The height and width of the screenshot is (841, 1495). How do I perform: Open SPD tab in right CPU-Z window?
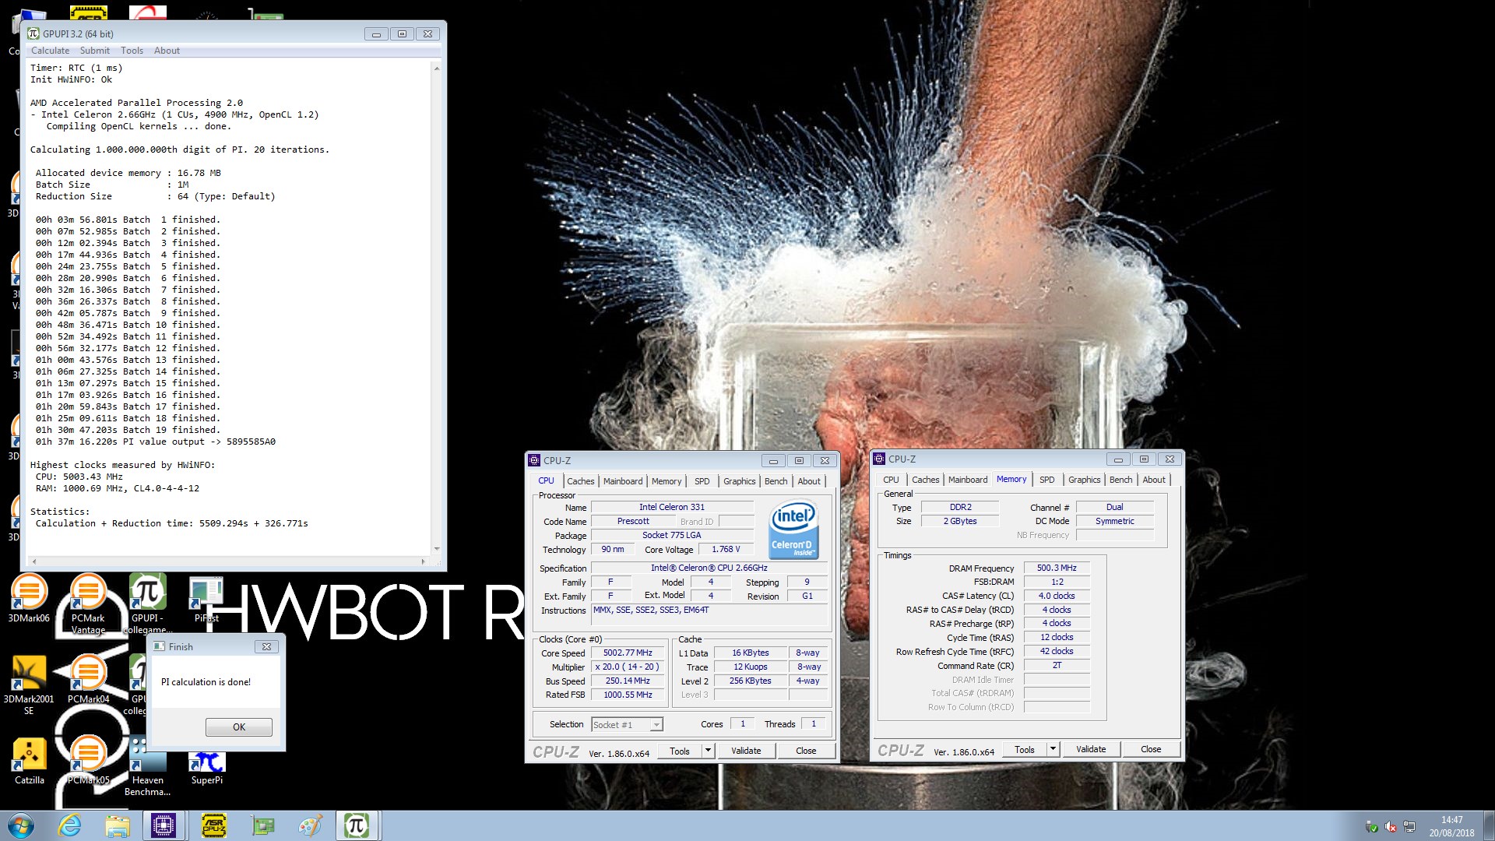(1046, 480)
